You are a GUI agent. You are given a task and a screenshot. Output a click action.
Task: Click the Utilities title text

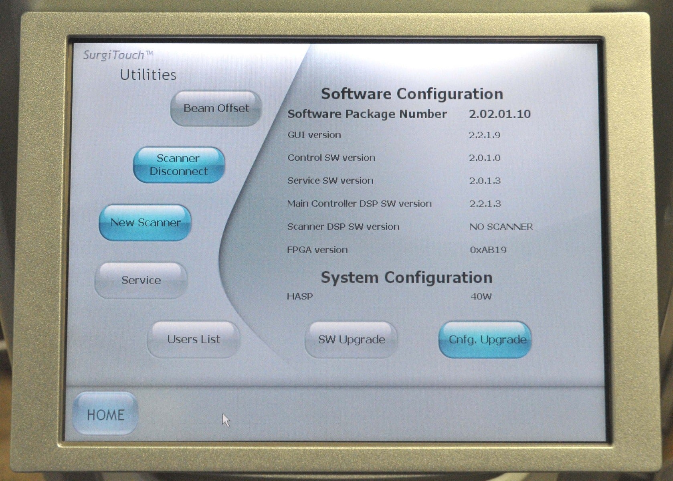tap(148, 75)
